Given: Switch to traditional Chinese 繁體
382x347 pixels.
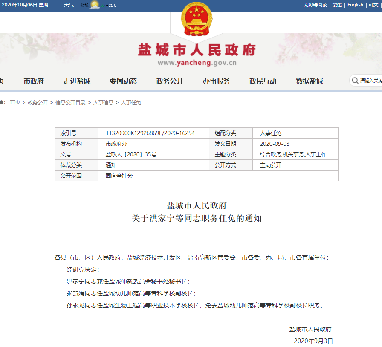Looking at the screenshot, I should 337,5.
